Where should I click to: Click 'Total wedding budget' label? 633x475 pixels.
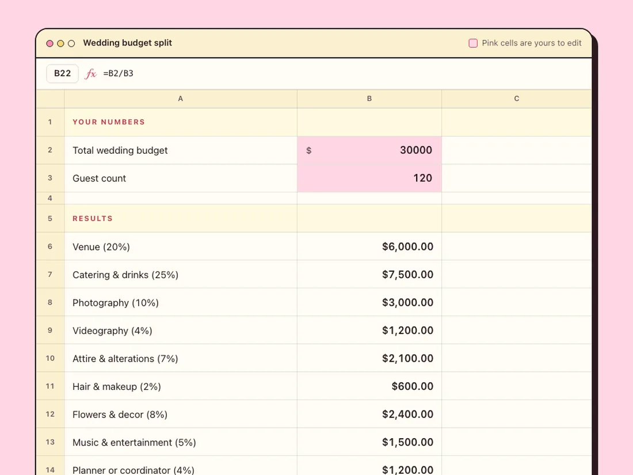click(x=120, y=150)
